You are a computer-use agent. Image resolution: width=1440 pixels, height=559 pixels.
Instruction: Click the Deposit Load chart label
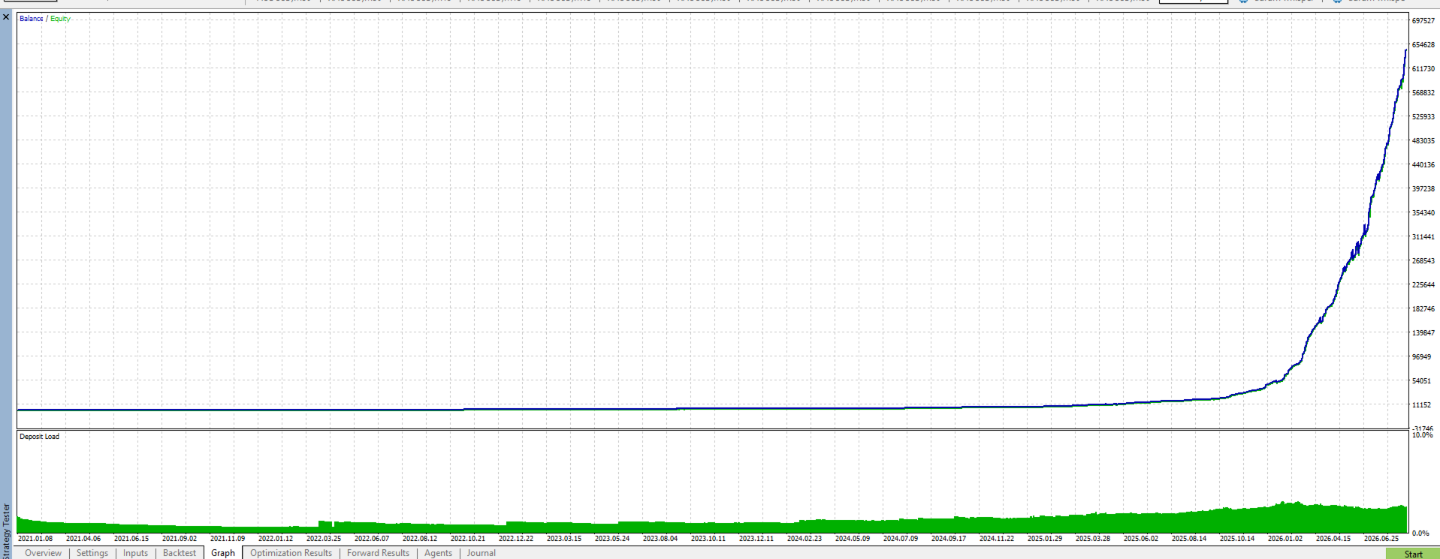[x=39, y=437]
